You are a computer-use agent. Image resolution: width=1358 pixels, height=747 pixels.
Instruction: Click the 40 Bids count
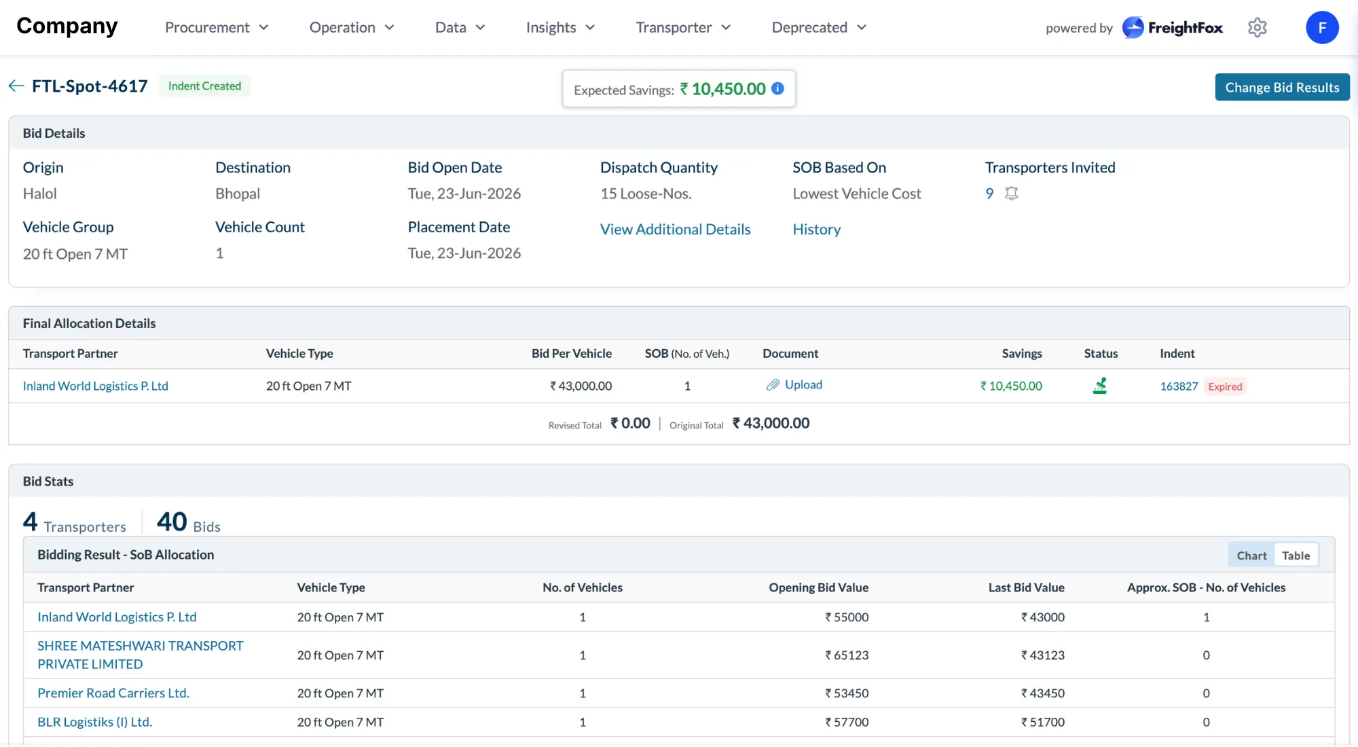point(189,522)
